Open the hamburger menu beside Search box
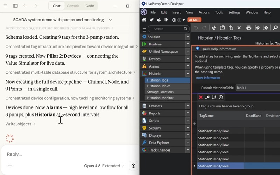The image size is (280, 175). click(144, 30)
